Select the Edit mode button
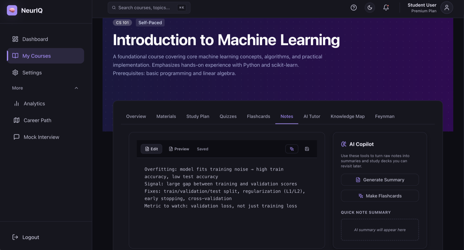 click(x=151, y=149)
